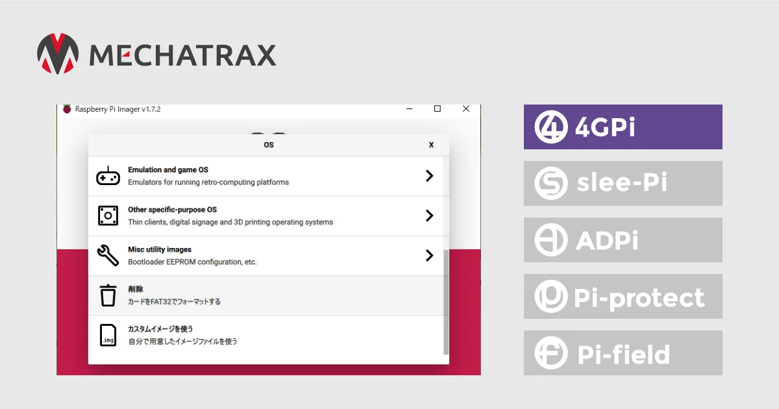Minimize the Raspberry Pi Imager window
The width and height of the screenshot is (779, 409).
point(410,108)
